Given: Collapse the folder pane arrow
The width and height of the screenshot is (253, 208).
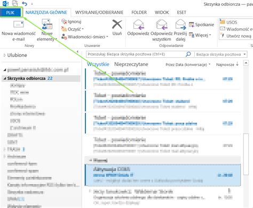Looking at the screenshot, I should tap(77, 52).
